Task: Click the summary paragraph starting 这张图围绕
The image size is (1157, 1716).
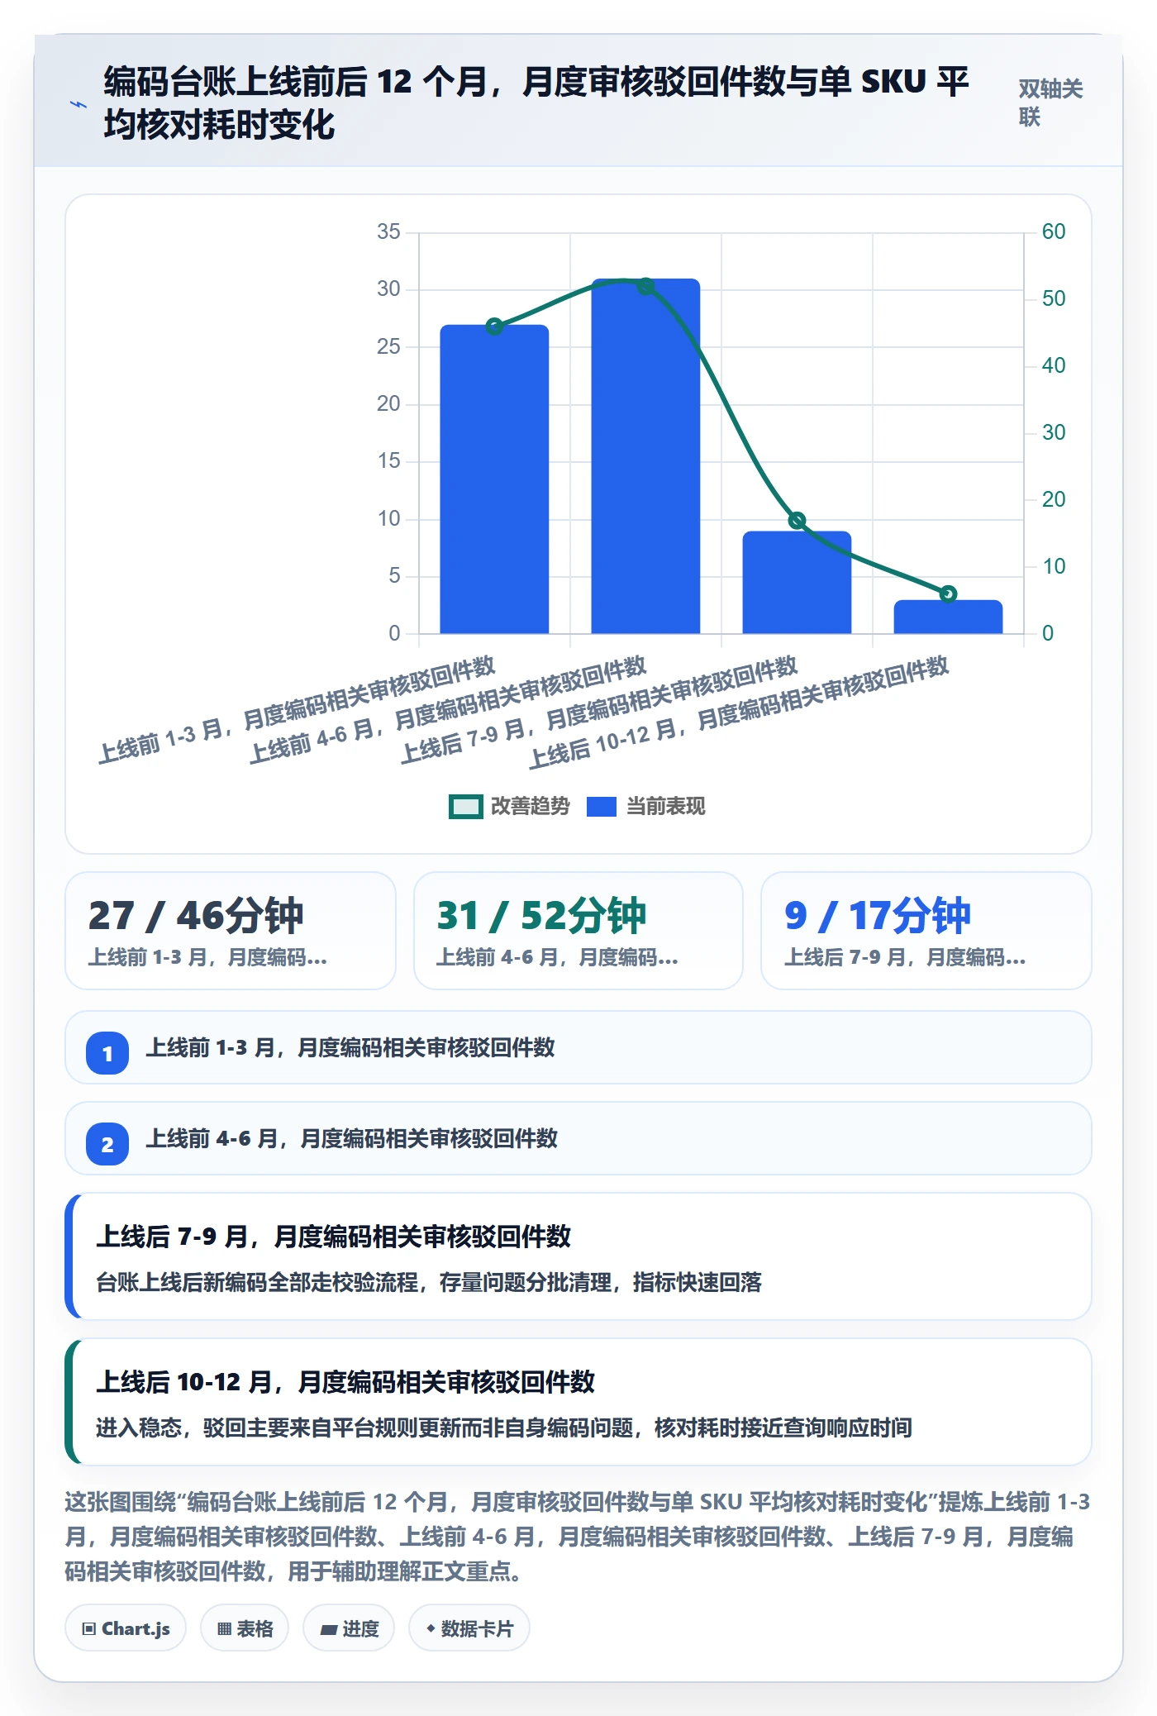Action: click(578, 1537)
